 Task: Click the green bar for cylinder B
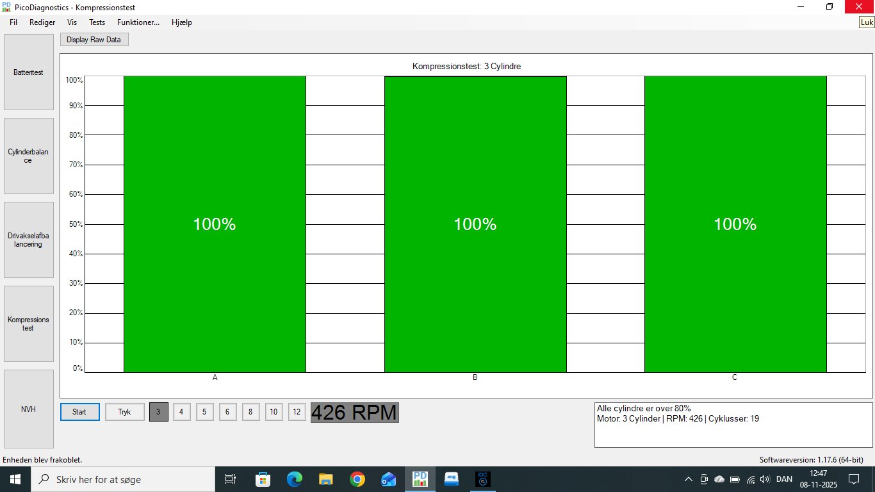coord(475,224)
